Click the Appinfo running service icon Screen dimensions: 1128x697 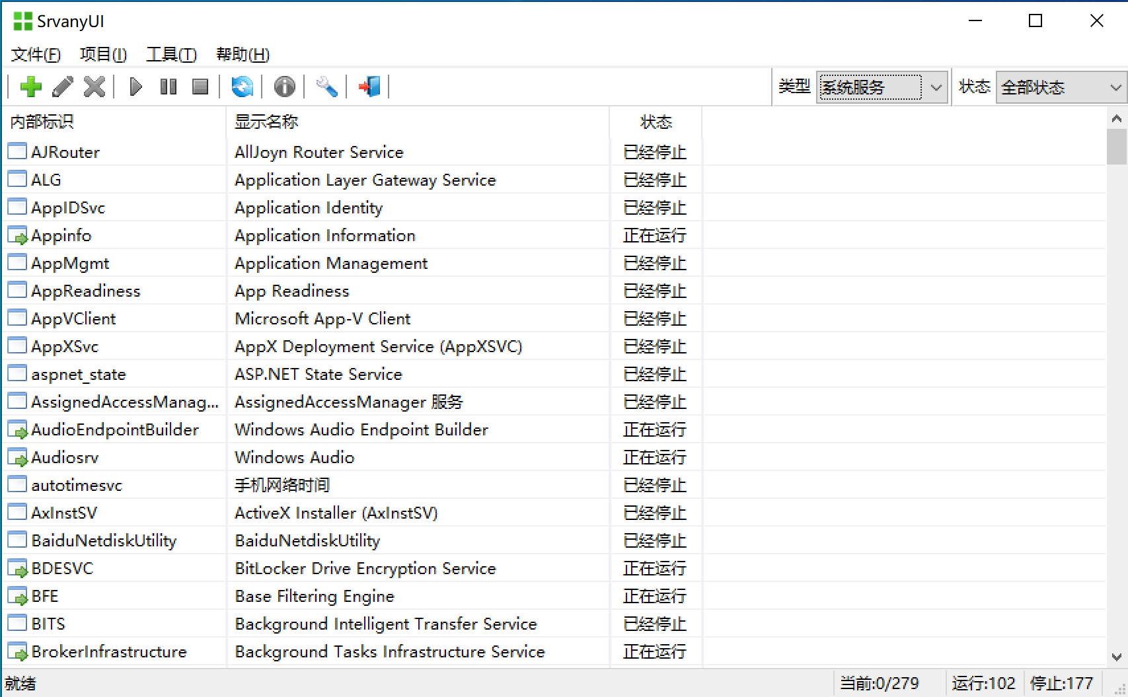tap(17, 235)
